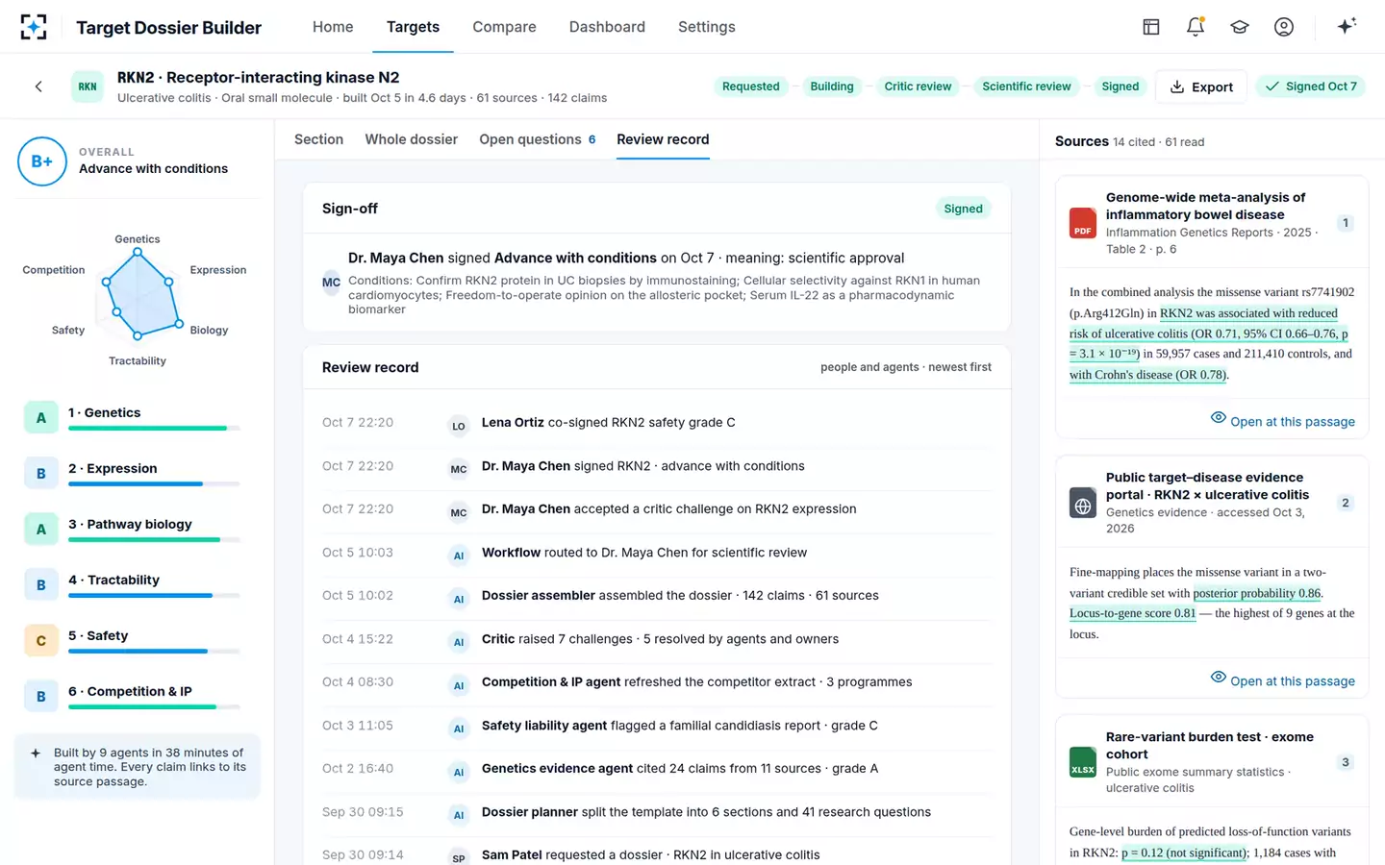This screenshot has width=1385, height=865.
Task: Click the Building stage pill
Action: pyautogui.click(x=832, y=86)
